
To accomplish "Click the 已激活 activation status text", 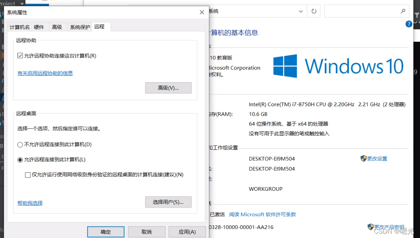I will (x=217, y=214).
